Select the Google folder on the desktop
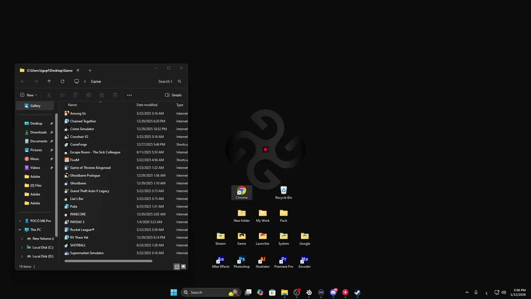 [x=304, y=239]
